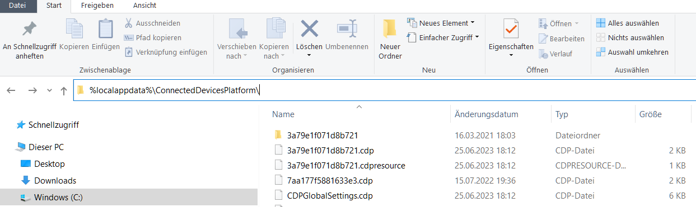Open recent locations dropdown arrow

(49, 90)
